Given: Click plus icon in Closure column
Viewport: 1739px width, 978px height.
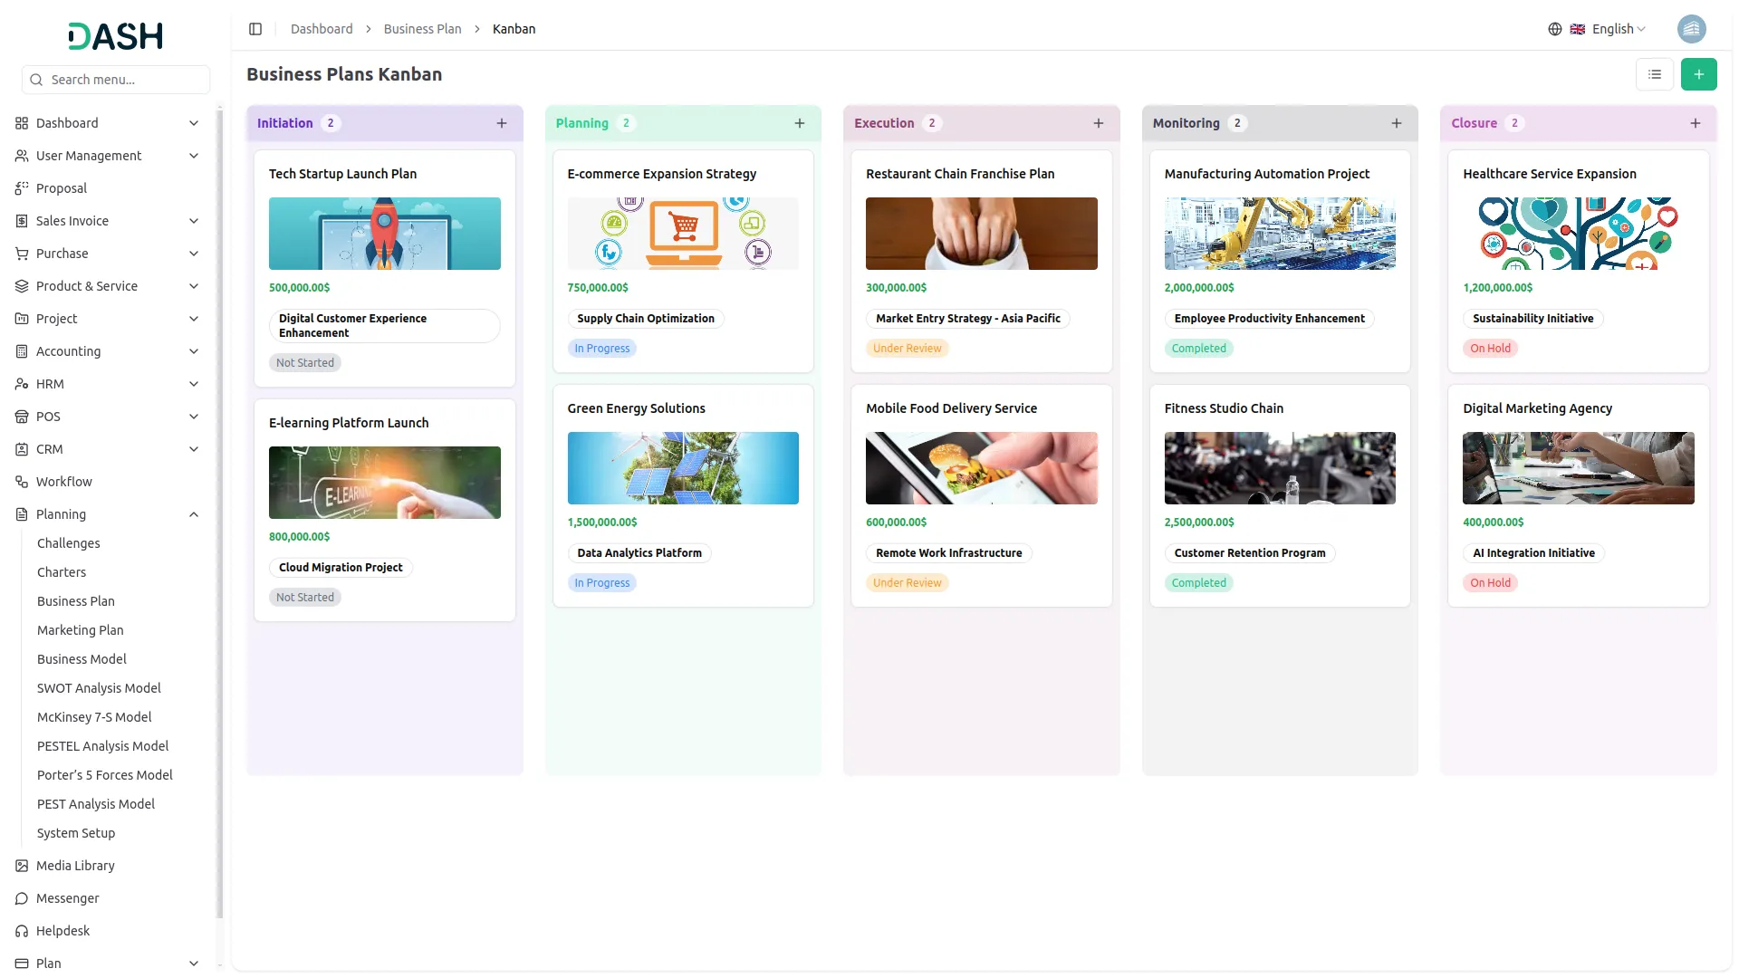Looking at the screenshot, I should pos(1695,123).
